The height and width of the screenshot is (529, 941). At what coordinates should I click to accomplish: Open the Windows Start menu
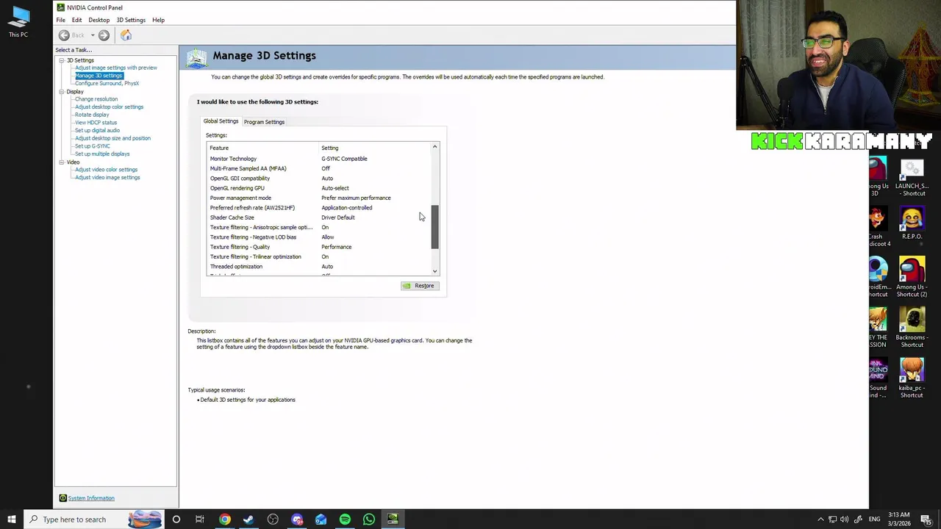tap(12, 519)
